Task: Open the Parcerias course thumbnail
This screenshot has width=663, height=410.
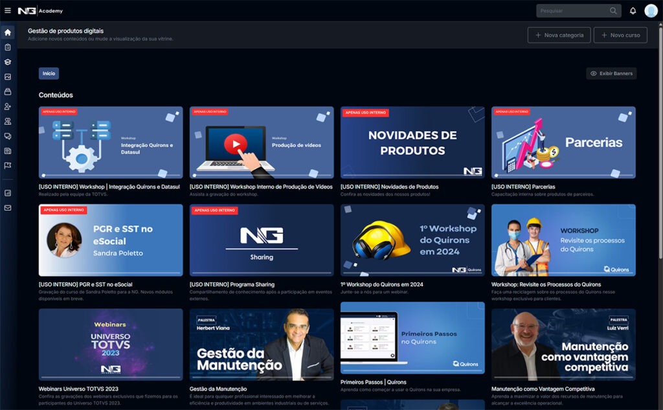Action: coord(563,142)
